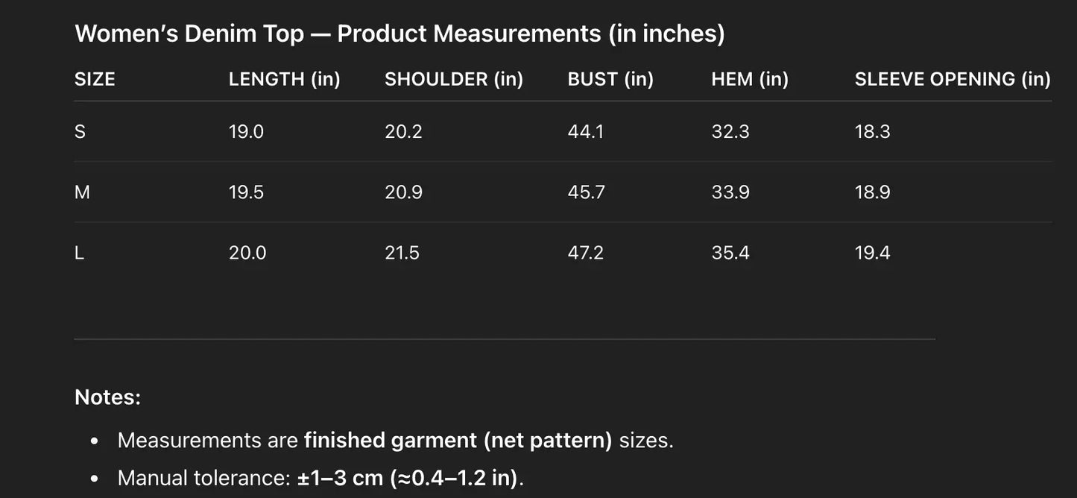Screen dimensions: 1077x498
Task: Click the BUST (in) column header
Action: click(x=610, y=79)
